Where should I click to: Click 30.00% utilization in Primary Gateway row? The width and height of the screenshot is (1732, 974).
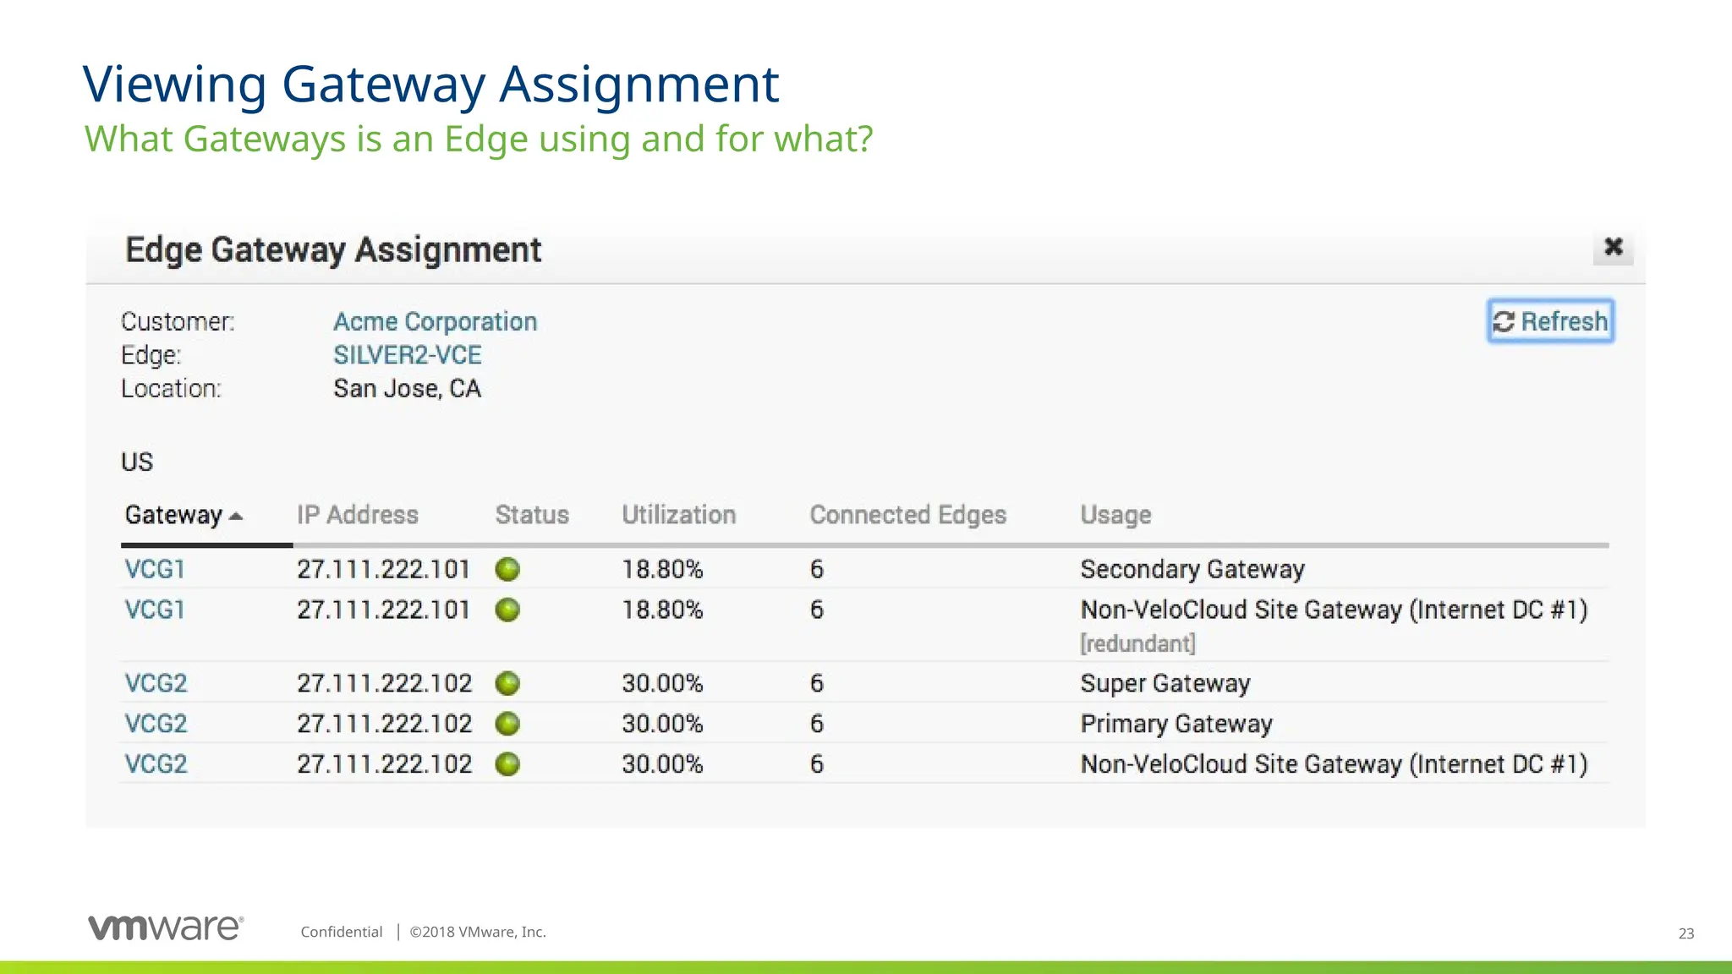click(662, 724)
